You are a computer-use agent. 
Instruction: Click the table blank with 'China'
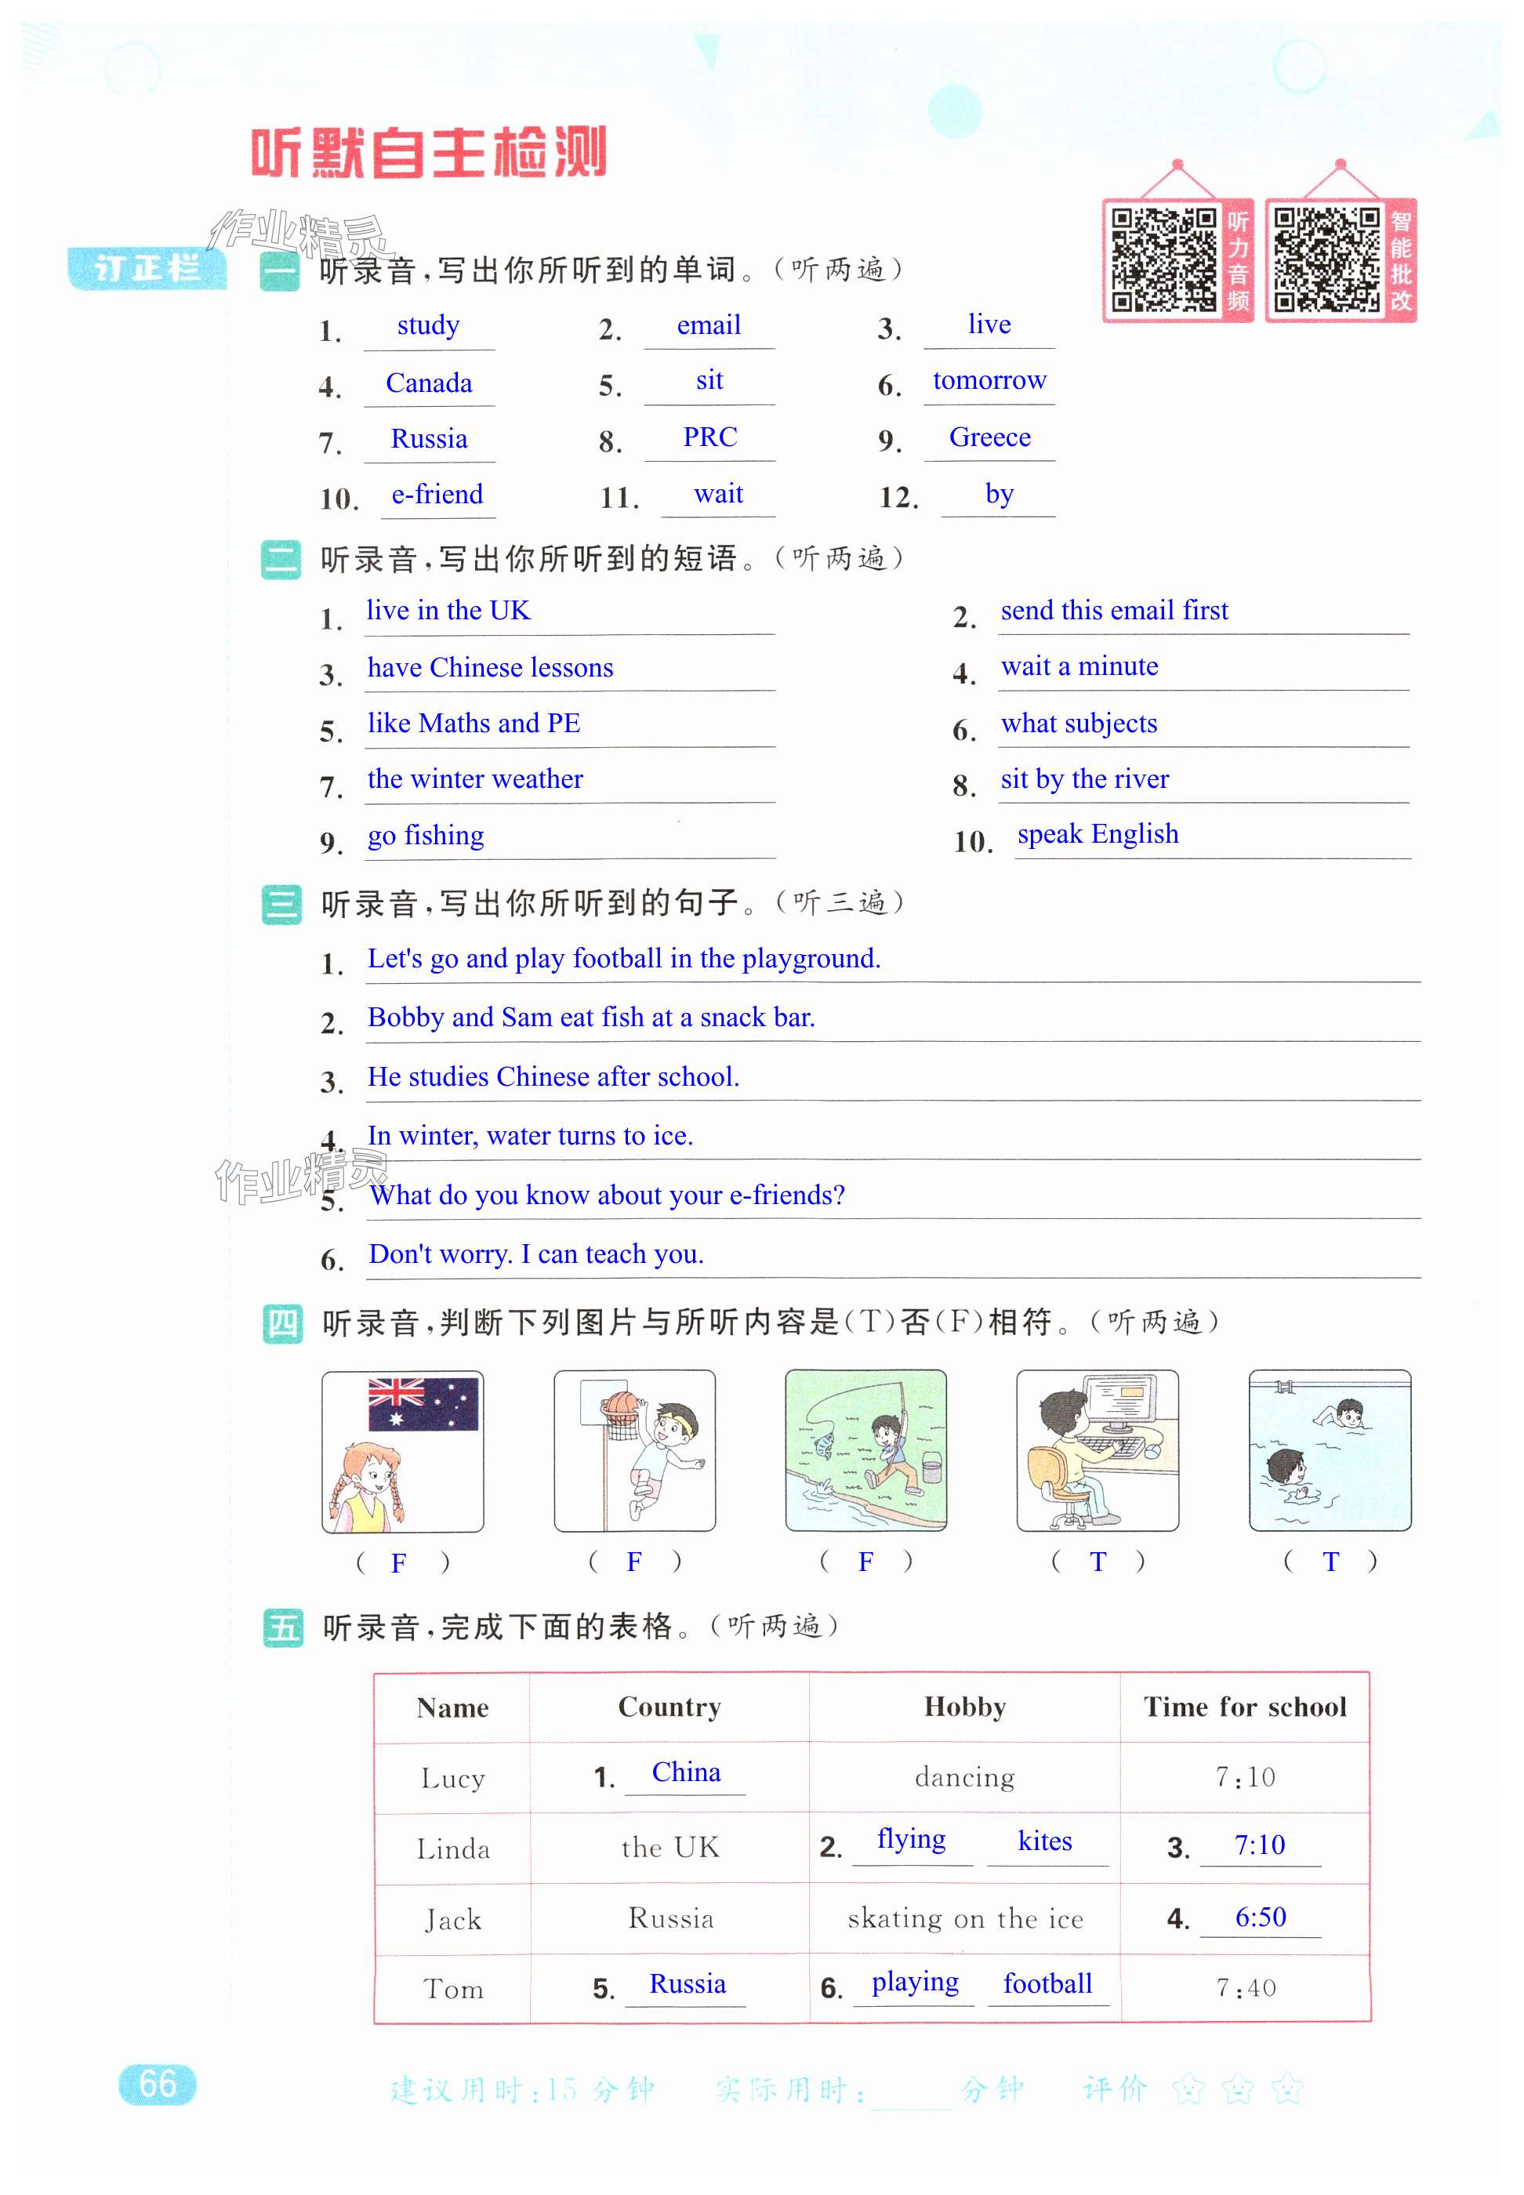(686, 1773)
